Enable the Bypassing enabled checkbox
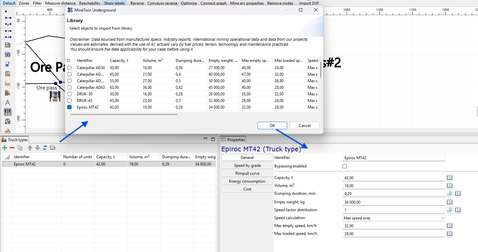478x252 pixels. 345,166
